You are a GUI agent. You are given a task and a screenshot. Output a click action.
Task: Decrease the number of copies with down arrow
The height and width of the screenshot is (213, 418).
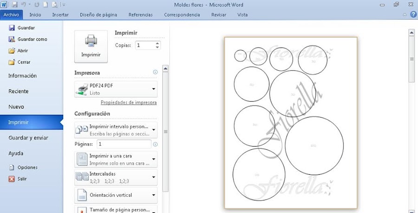coord(157,47)
